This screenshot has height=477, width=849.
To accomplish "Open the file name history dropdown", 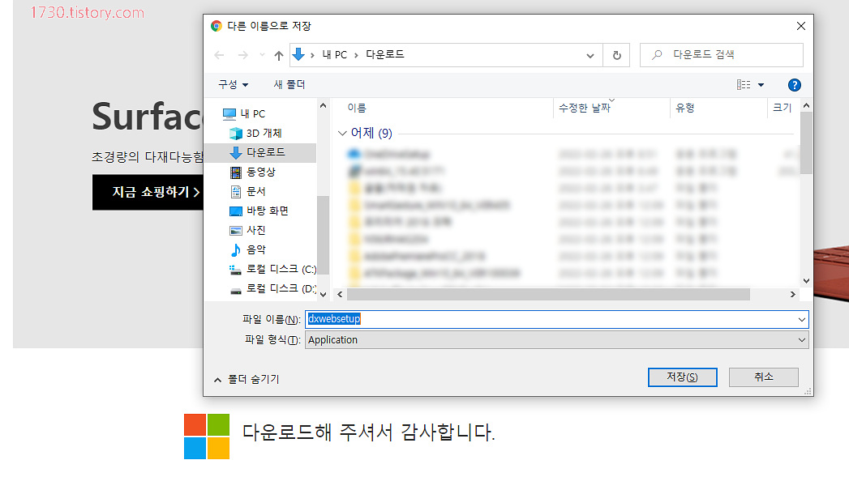I will [802, 320].
